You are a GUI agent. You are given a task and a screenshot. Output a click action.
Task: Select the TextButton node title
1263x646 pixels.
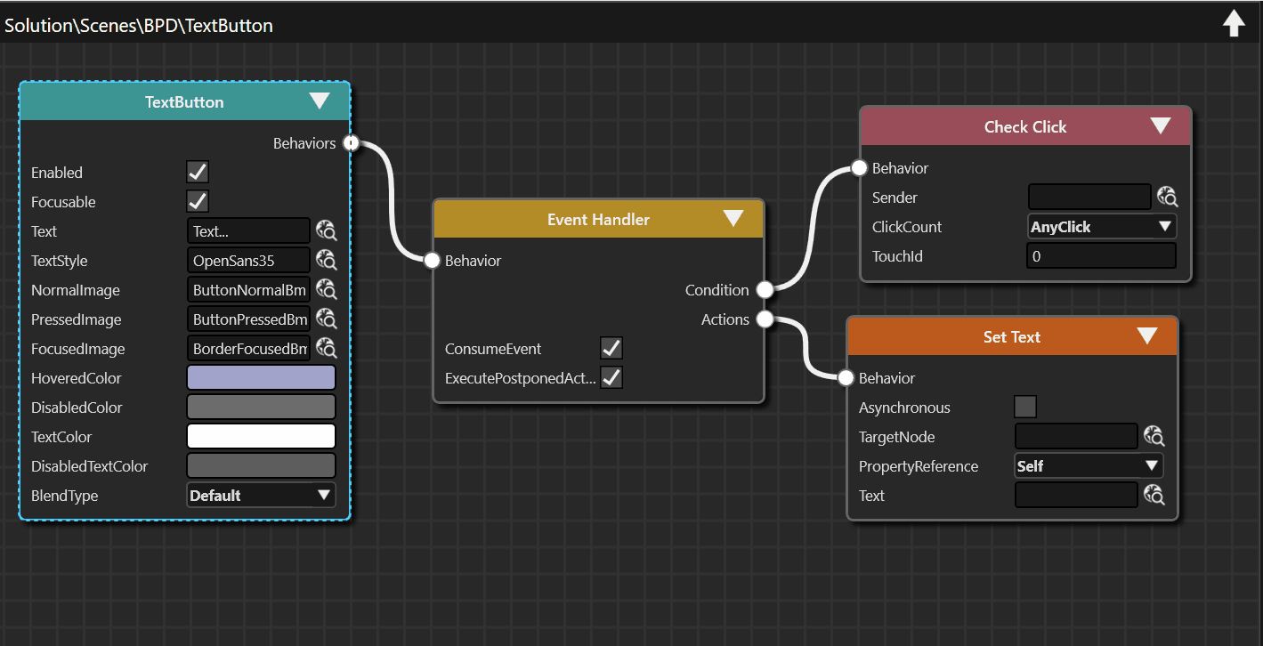pyautogui.click(x=184, y=102)
